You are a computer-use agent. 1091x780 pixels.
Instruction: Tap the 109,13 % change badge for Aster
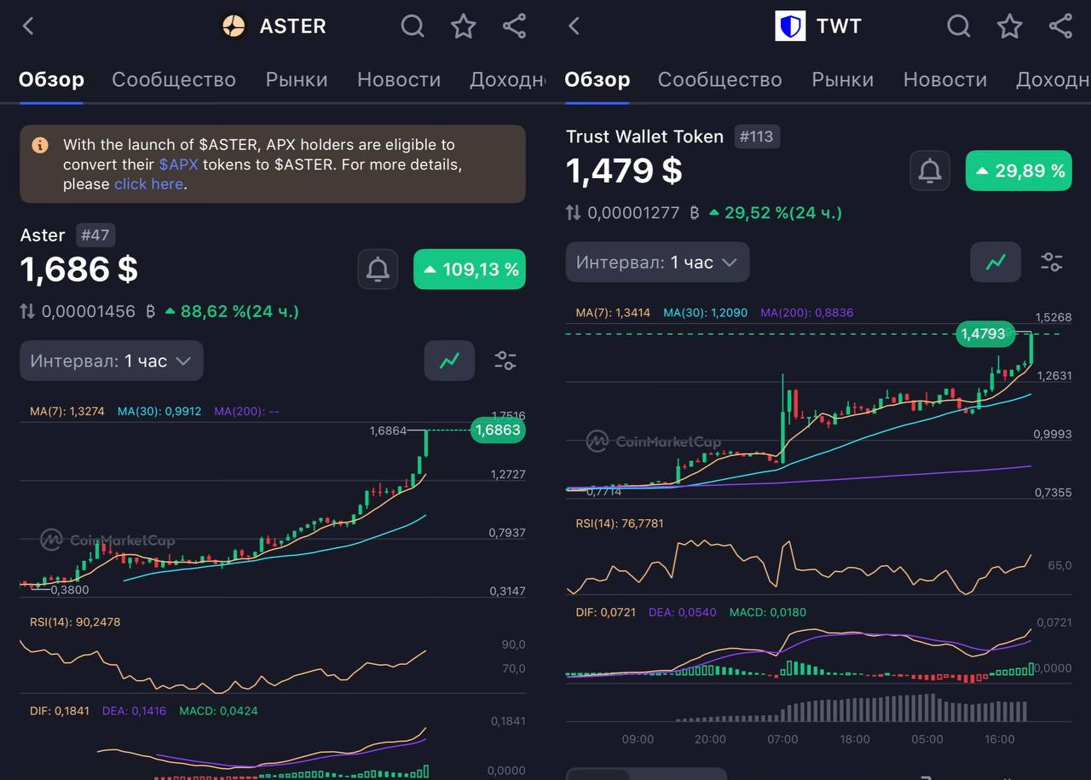470,269
